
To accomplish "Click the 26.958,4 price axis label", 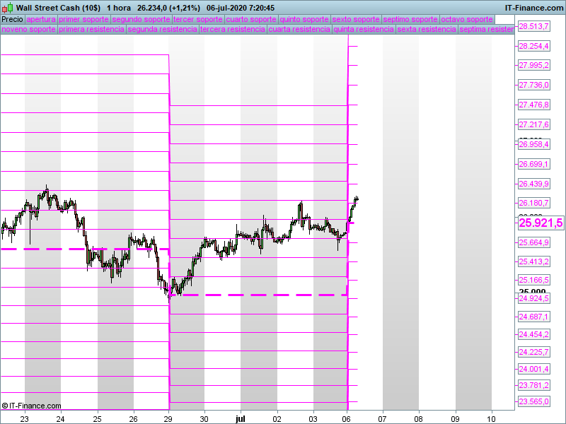I will pyautogui.click(x=534, y=145).
